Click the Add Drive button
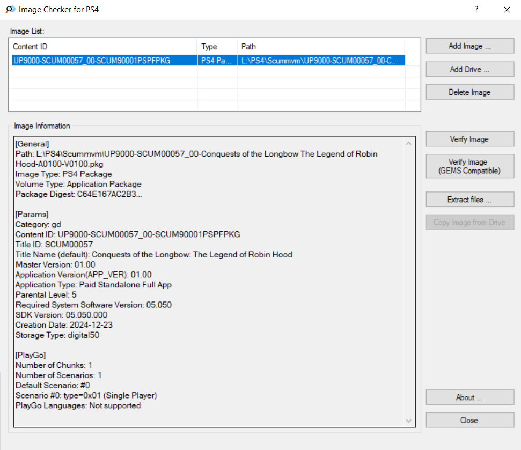The image size is (521, 450). 470,69
